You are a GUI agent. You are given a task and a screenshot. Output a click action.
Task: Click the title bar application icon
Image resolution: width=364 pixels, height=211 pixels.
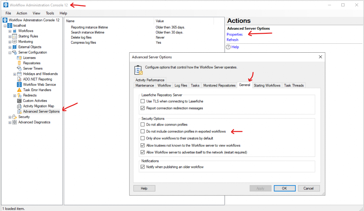point(6,5)
